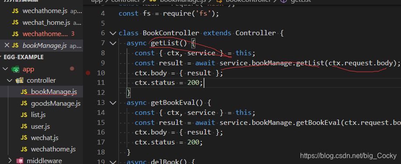The image size is (401, 164).
Task: Collapse the EGG-EXAMPLE project section
Action: click(24, 57)
